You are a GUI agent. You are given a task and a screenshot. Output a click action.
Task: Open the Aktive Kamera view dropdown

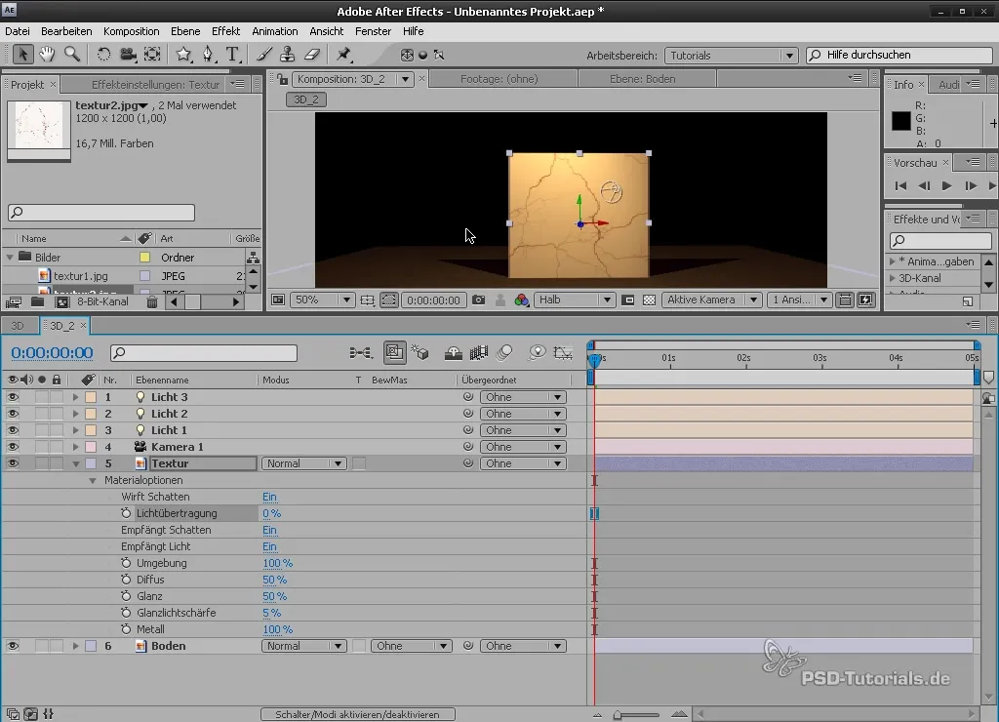click(711, 301)
